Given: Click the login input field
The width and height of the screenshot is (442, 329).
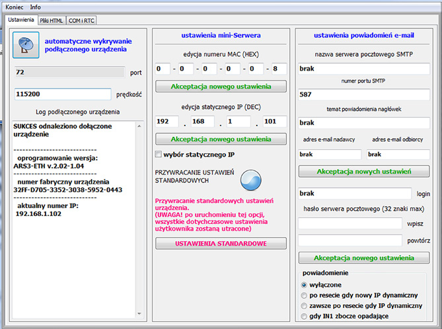Looking at the screenshot, I should click(355, 194).
